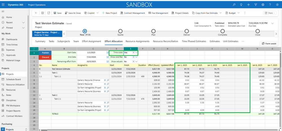The image size is (282, 131).
Task: Click the advanced find filter icon
Action: click(x=255, y=5)
